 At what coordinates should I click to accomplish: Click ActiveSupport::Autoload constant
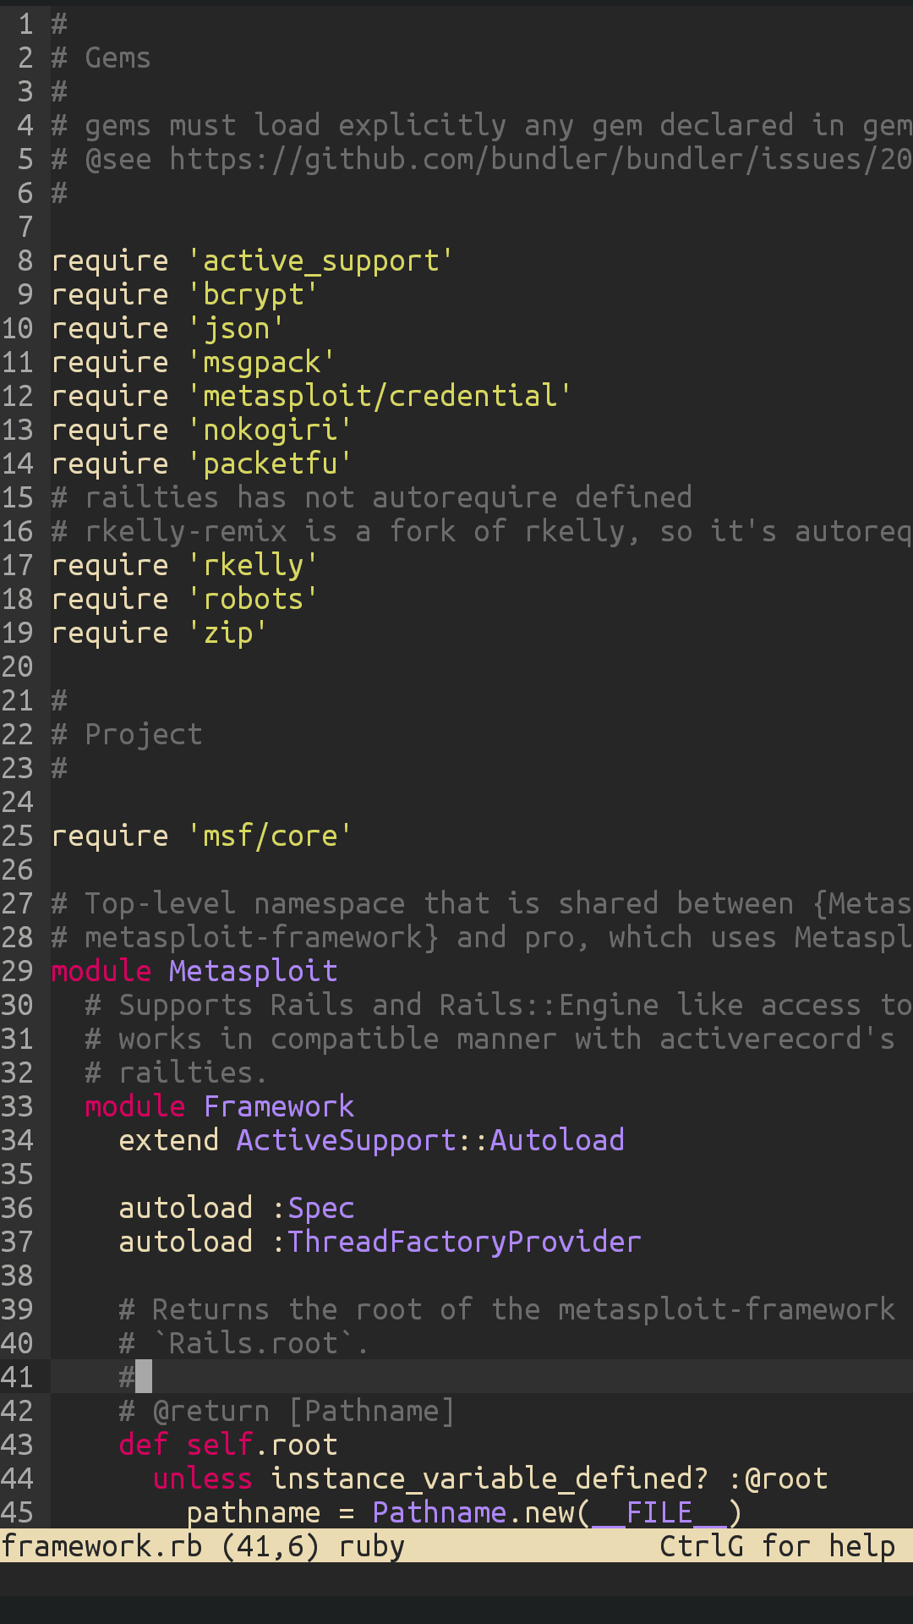pyautogui.click(x=430, y=1140)
